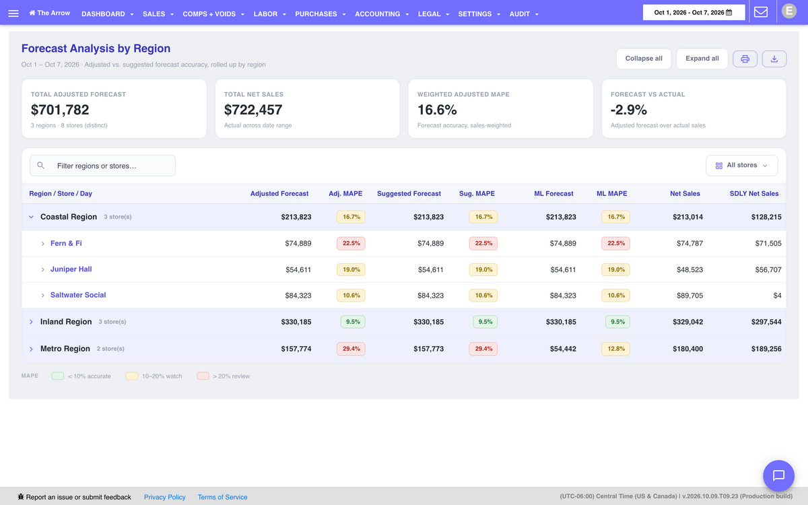Image resolution: width=808 pixels, height=505 pixels.
Task: Open the Fern & Fi store link
Action: 66,243
